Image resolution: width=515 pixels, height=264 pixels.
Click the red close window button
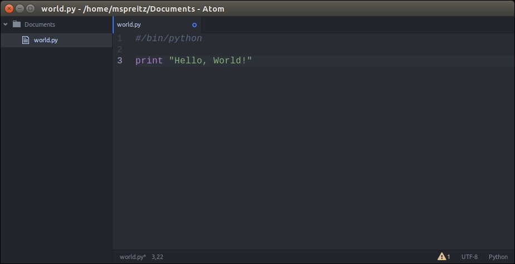point(9,8)
